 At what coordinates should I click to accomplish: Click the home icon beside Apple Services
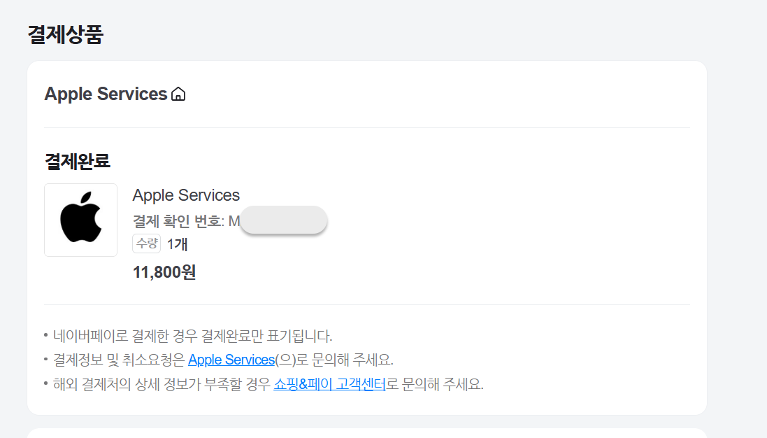point(178,94)
